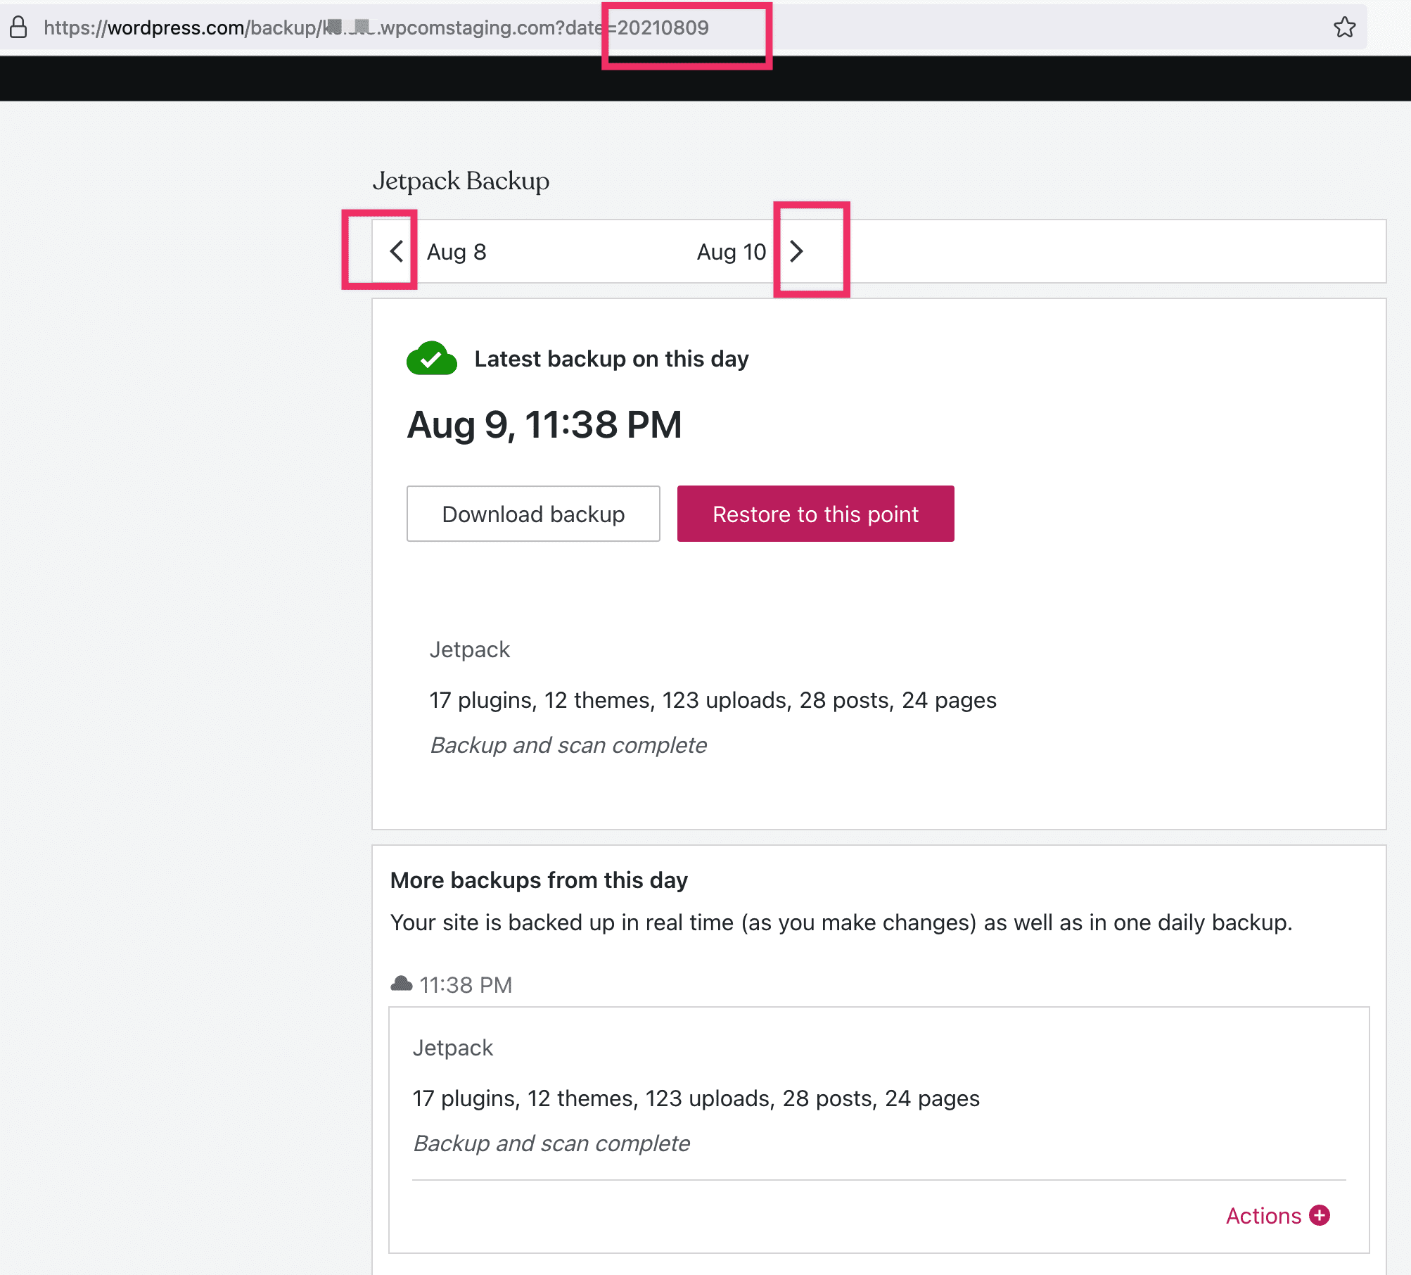Click the plugins summary line in latest backup card

[713, 700]
